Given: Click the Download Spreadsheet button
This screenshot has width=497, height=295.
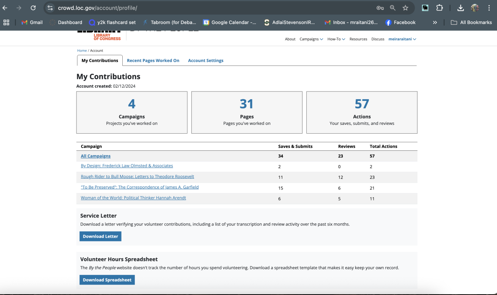Looking at the screenshot, I should coord(107,280).
